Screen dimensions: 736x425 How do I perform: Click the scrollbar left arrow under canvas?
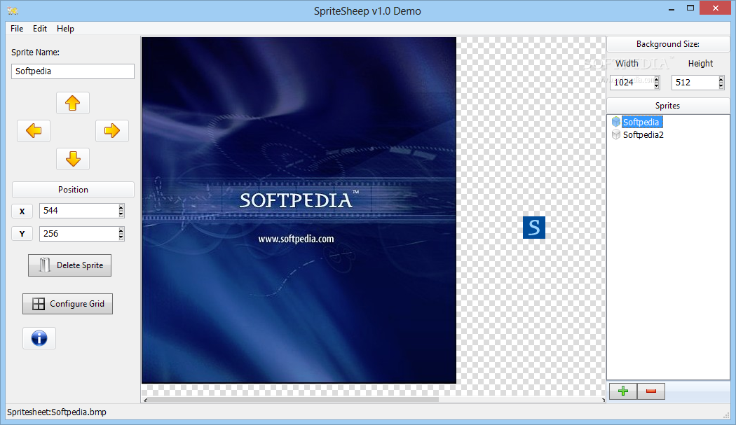[x=146, y=400]
